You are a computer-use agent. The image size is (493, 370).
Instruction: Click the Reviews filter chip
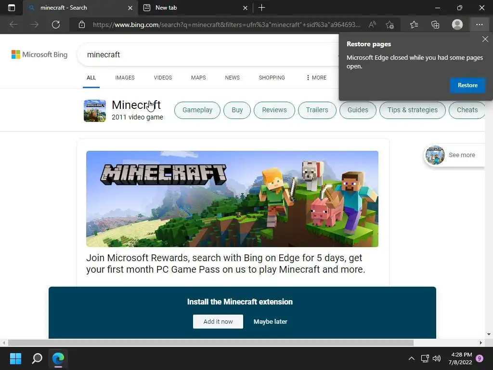(274, 110)
